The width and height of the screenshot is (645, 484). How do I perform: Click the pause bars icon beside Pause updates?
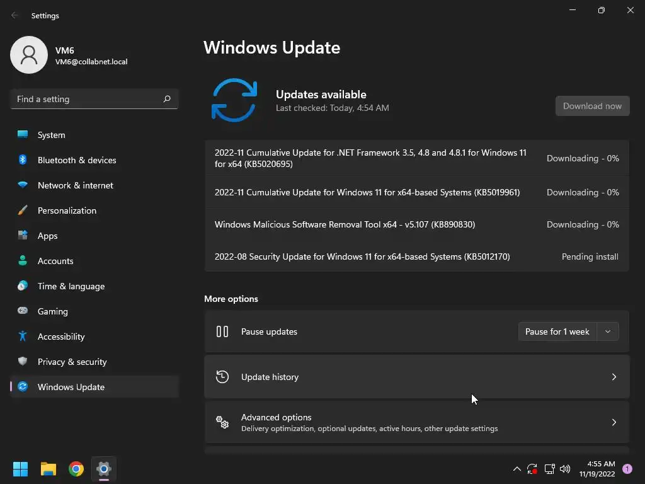222,331
